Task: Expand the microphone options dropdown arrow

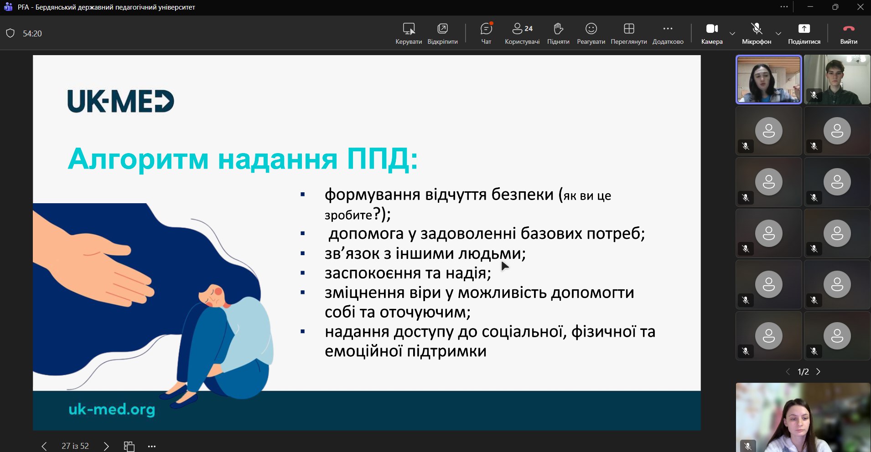Action: [778, 33]
